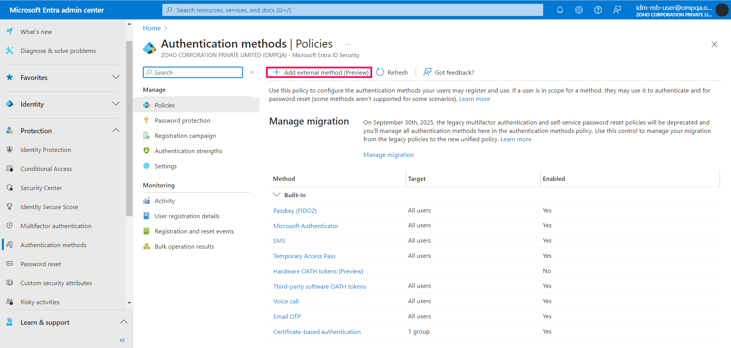Collapse the Protection section
This screenshot has height=348, width=731.
point(116,131)
